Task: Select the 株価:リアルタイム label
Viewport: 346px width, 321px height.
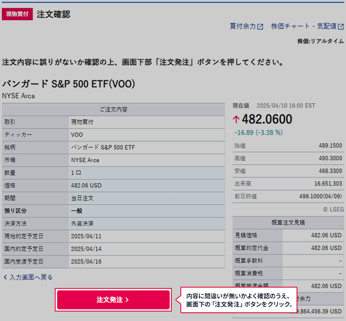Action: (x=320, y=41)
